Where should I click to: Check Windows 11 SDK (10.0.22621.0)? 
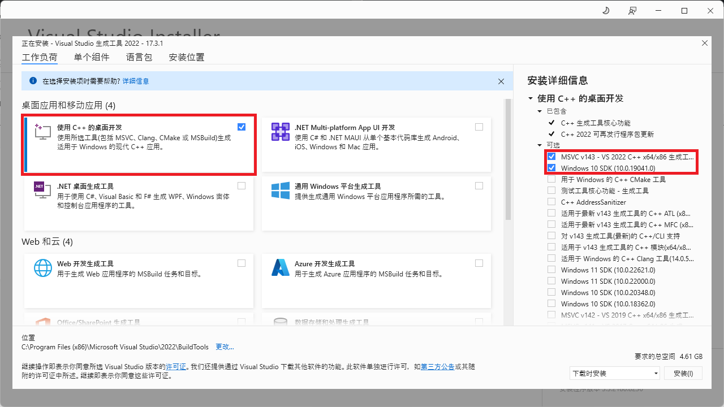551,270
